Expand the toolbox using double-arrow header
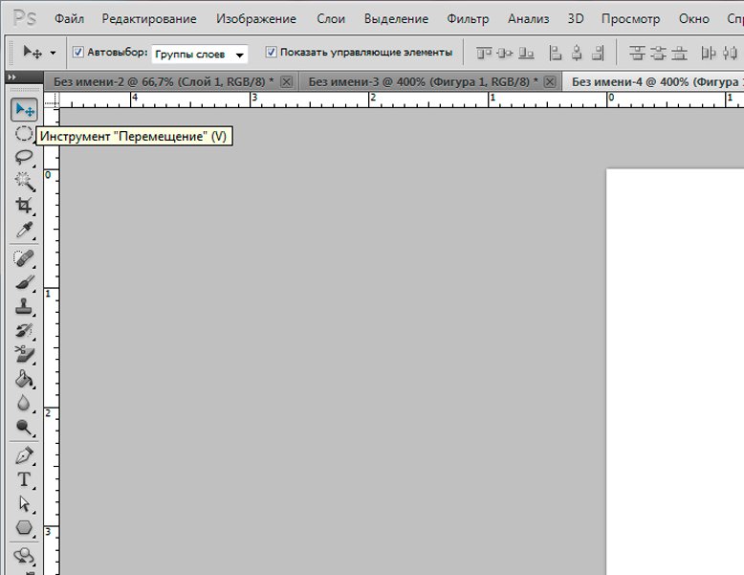 (11, 77)
